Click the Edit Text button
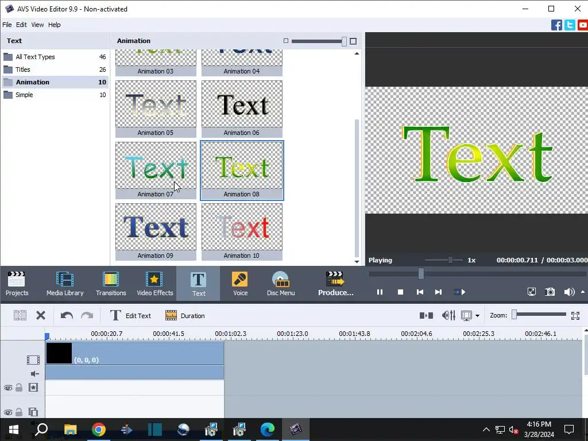This screenshot has width=588, height=441. coord(130,316)
